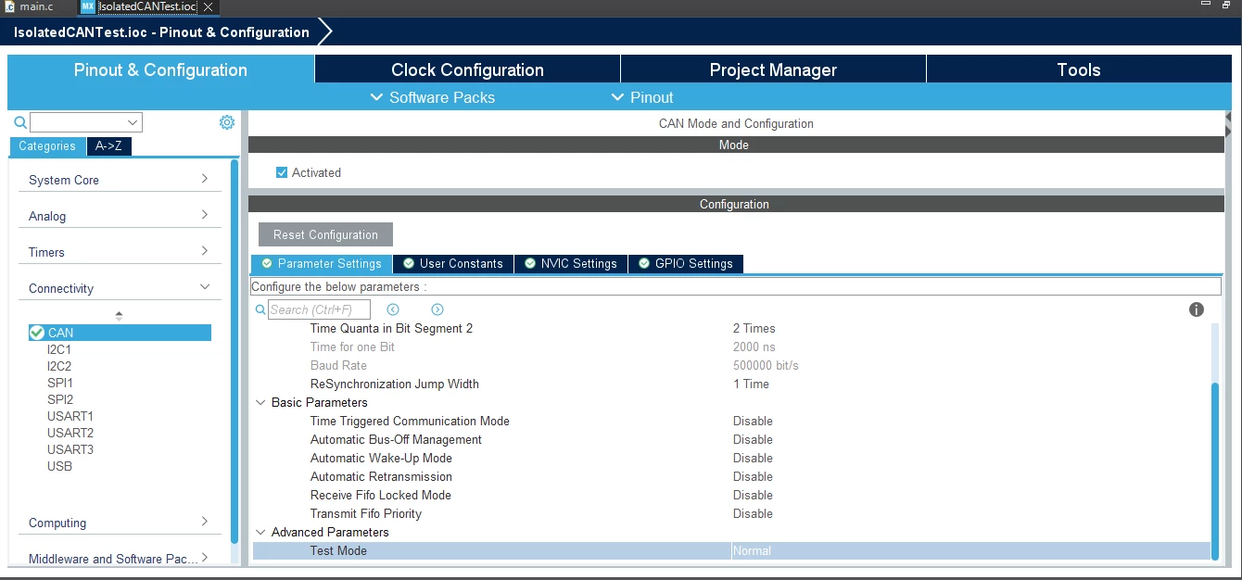The height and width of the screenshot is (580, 1242).
Task: Click the settings gear icon beside the category search
Action: coord(227,122)
